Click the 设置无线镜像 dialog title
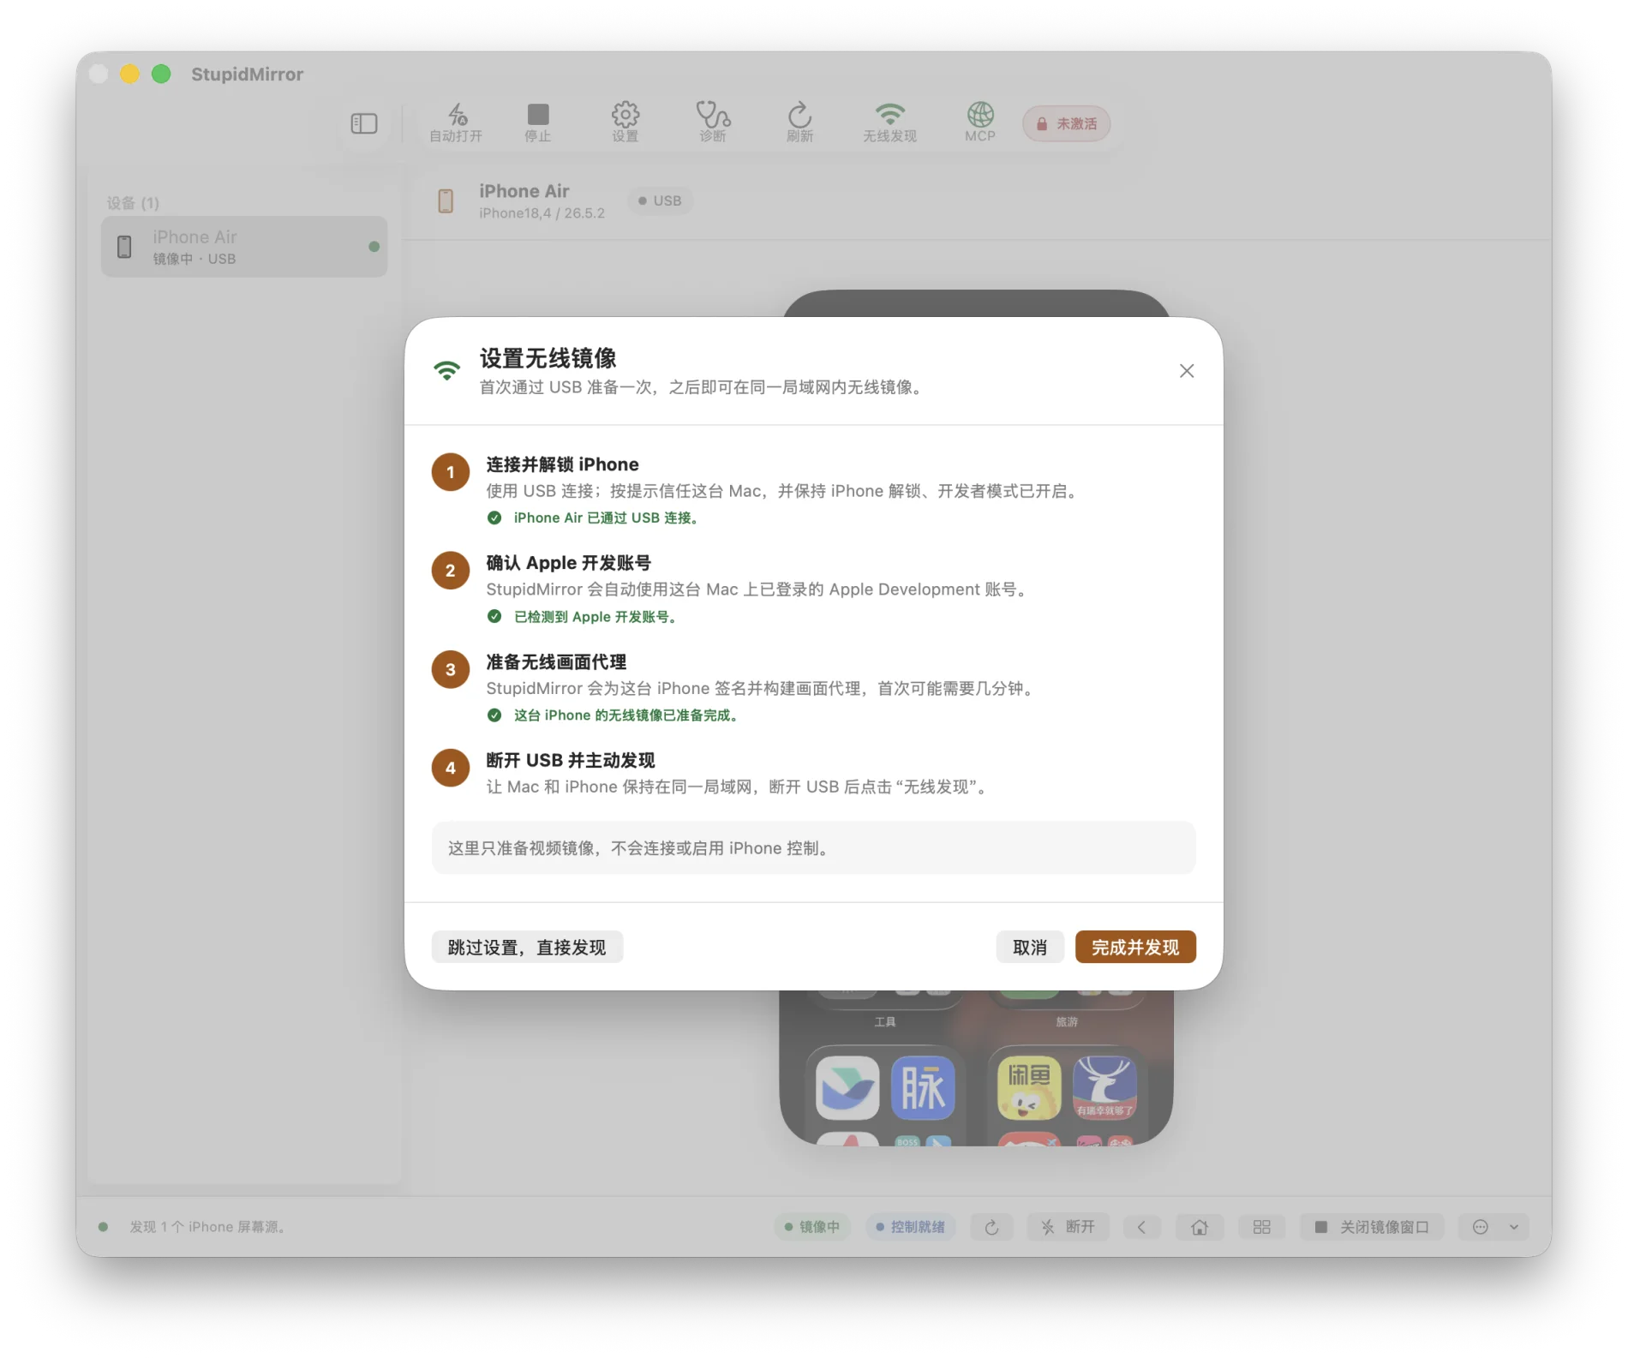This screenshot has width=1628, height=1358. 548,358
